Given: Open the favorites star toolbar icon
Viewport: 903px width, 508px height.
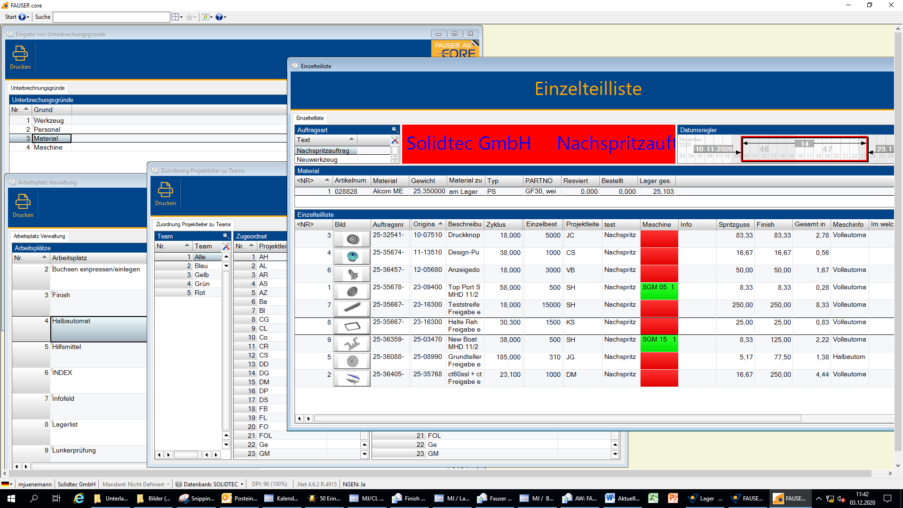Looking at the screenshot, I should click(x=190, y=17).
